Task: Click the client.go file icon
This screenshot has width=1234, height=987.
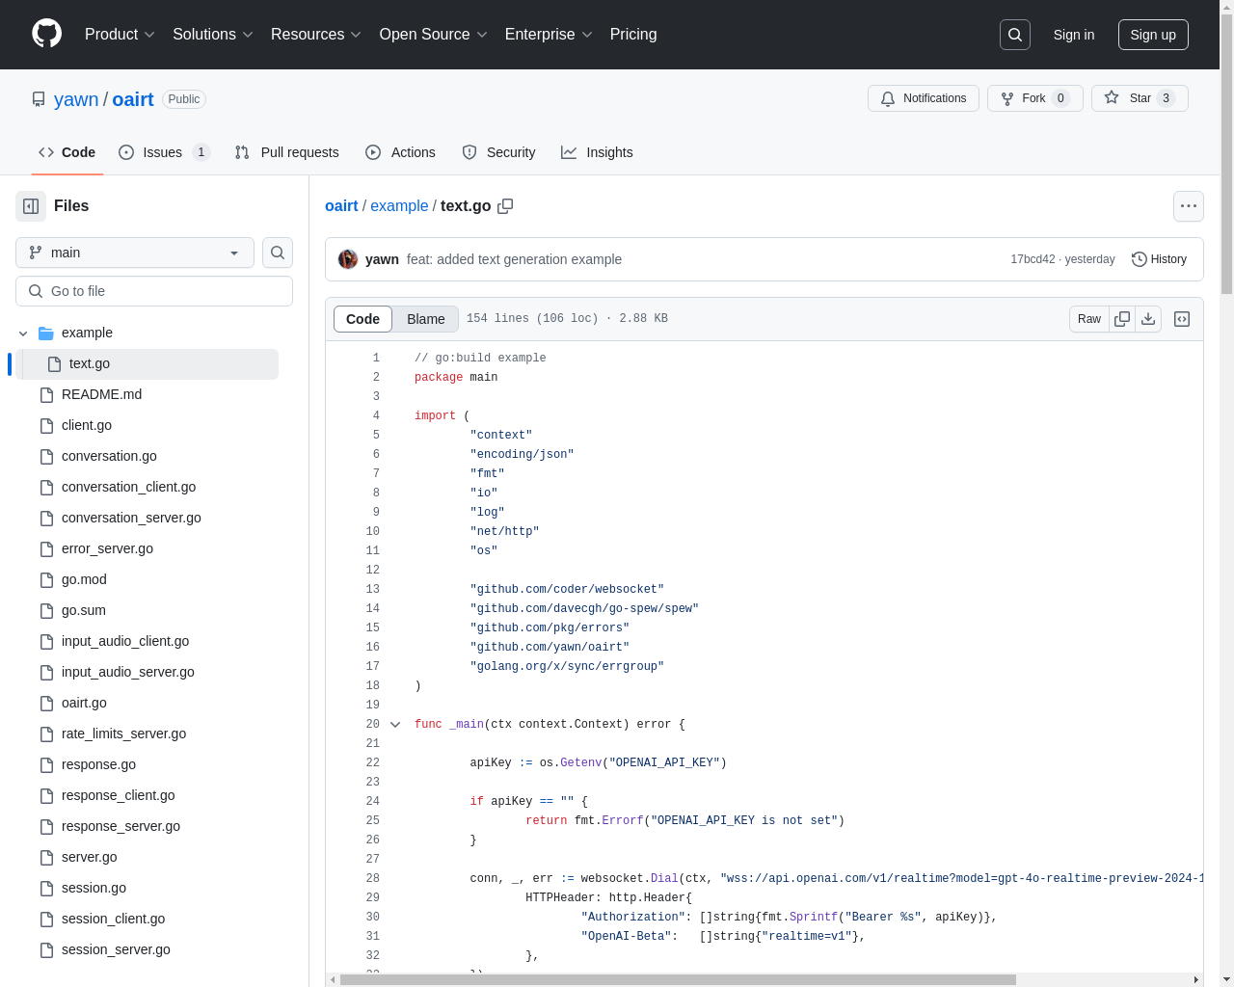Action: click(x=46, y=426)
